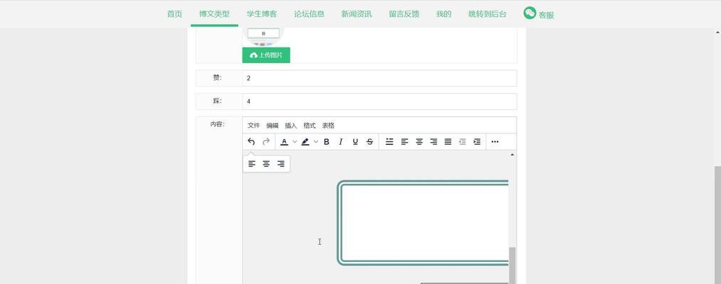Click the 赞 input field with value 2
721x284 pixels.
[379, 78]
